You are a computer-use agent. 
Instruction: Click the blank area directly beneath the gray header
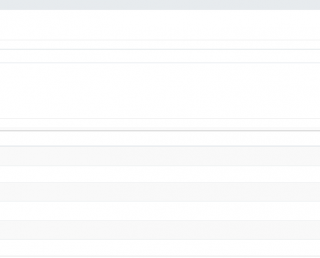click(160, 25)
